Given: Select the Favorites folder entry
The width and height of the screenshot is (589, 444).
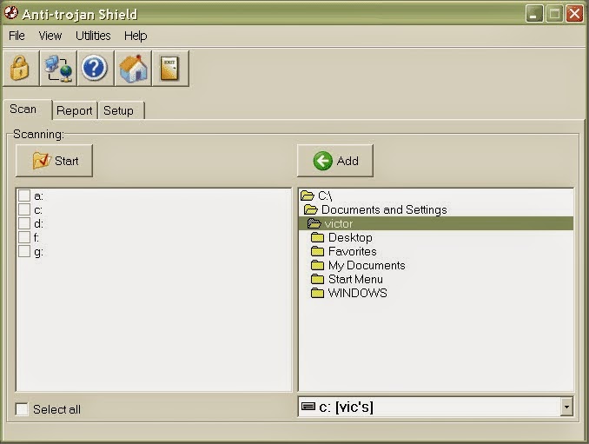Looking at the screenshot, I should pyautogui.click(x=353, y=251).
